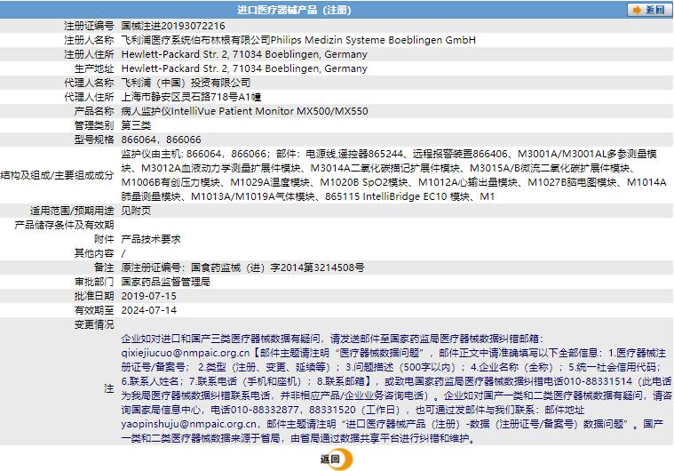Image resolution: width=674 pixels, height=471 pixels.
Task: Click the 生产地址 address value
Action: point(244,68)
